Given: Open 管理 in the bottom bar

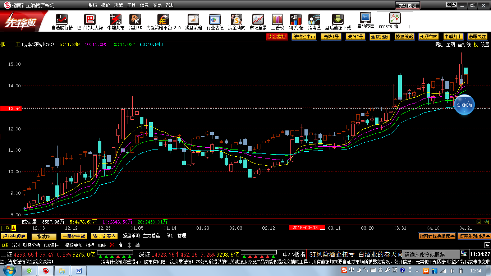Looking at the screenshot, I should (182, 236).
